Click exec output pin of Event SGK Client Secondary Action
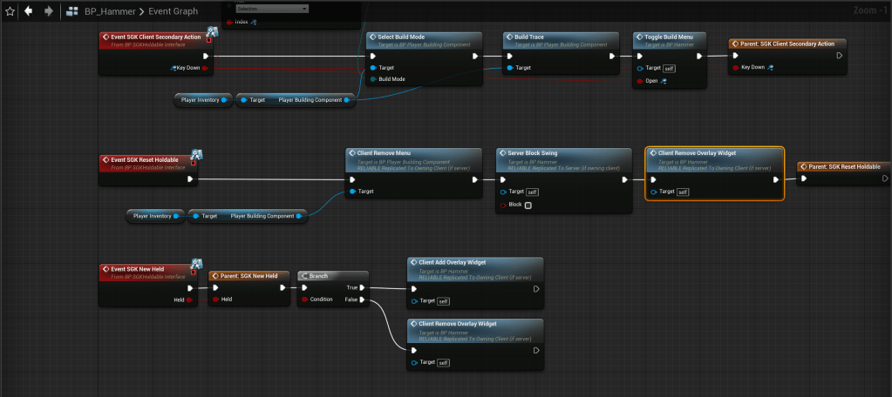Viewport: 892px width, 397px height. [206, 57]
